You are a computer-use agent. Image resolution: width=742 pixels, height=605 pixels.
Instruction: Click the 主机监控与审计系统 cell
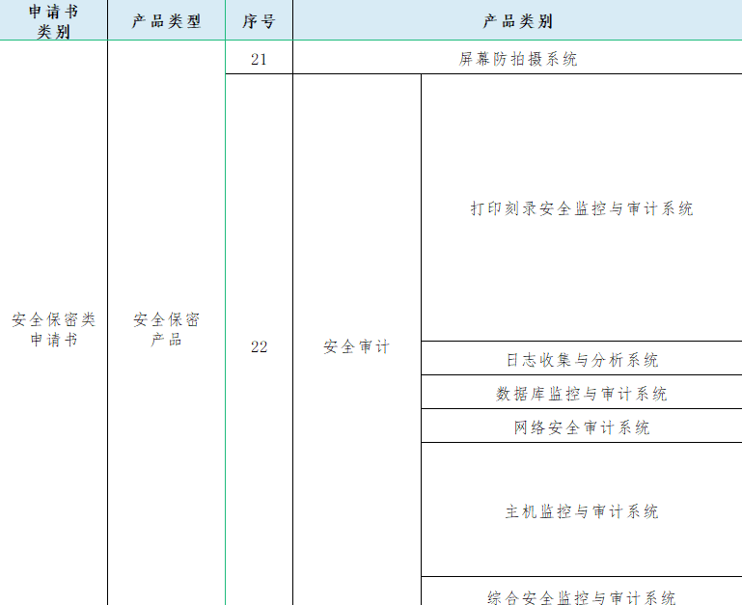pyautogui.click(x=582, y=509)
